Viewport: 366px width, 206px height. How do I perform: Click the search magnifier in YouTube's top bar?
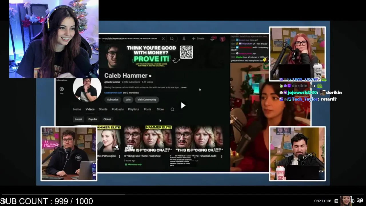point(172,39)
